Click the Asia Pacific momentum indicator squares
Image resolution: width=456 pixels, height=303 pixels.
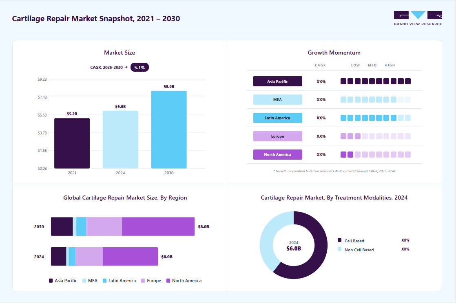375,81
